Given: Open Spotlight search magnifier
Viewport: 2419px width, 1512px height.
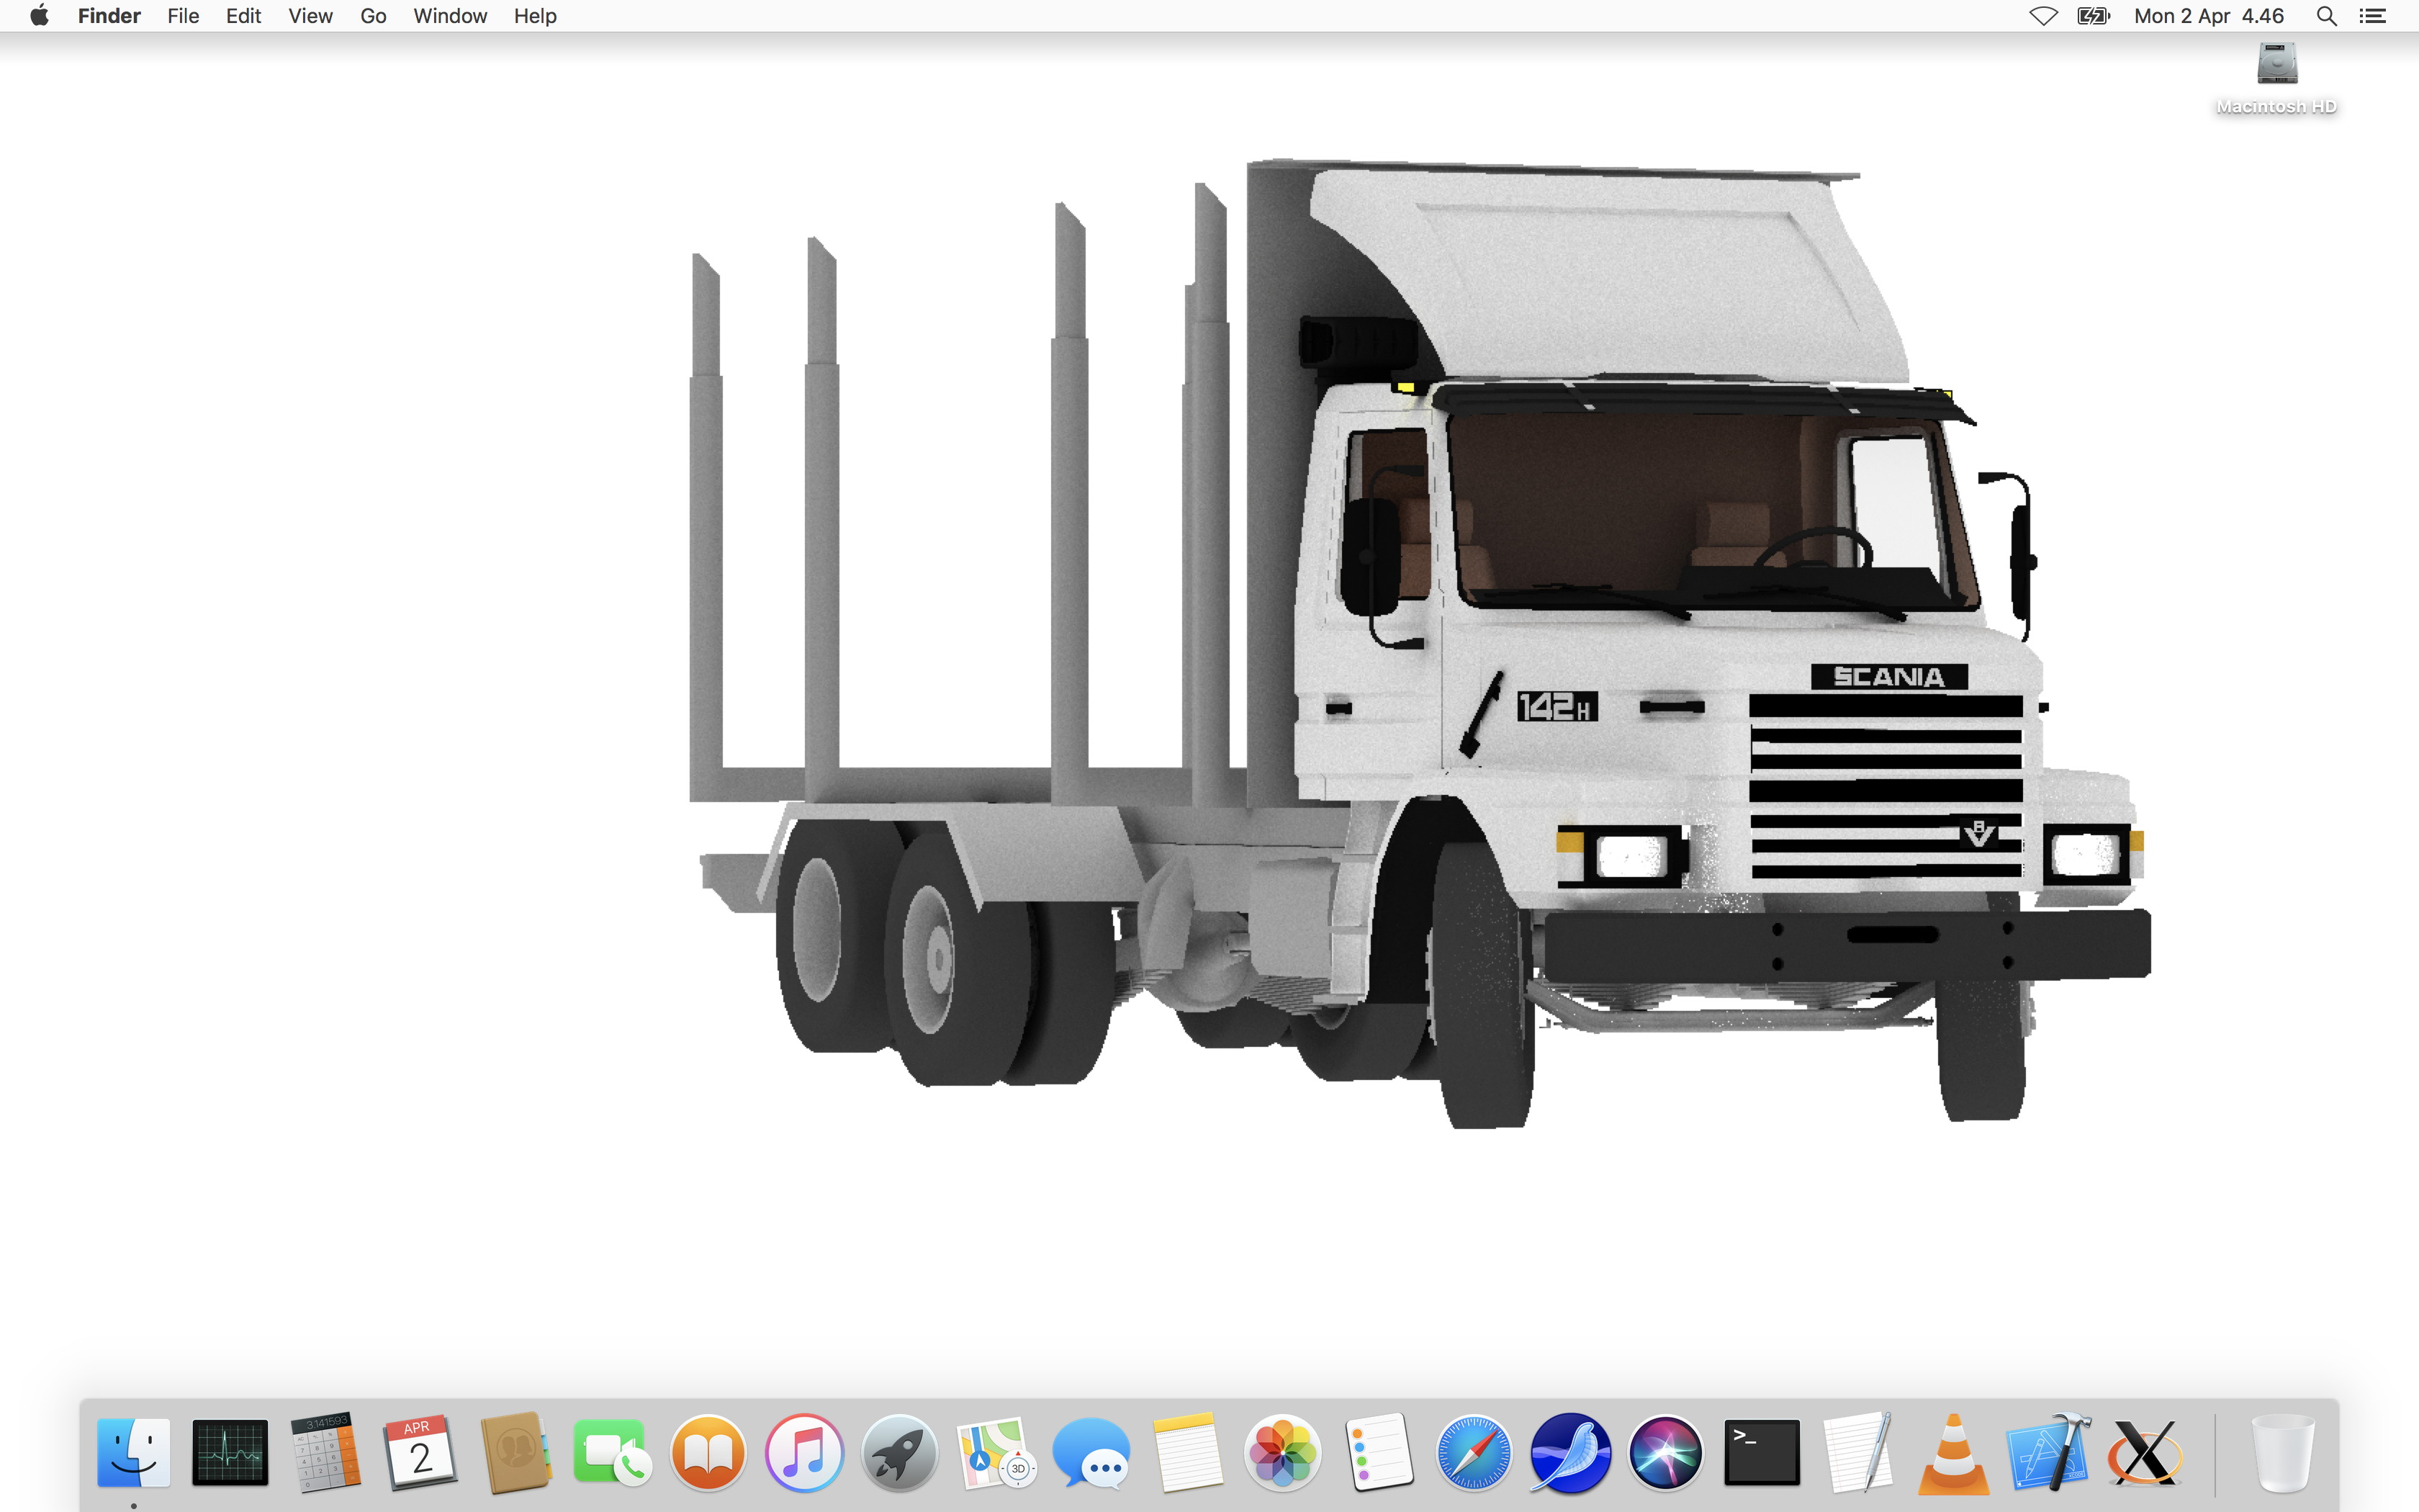Looking at the screenshot, I should pos(2326,16).
